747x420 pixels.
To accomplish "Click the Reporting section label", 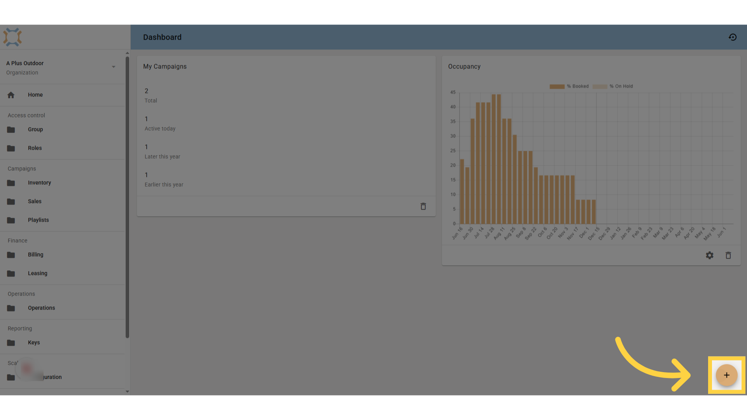I will pyautogui.click(x=20, y=329).
